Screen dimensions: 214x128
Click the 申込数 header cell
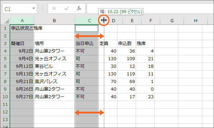[126, 44]
